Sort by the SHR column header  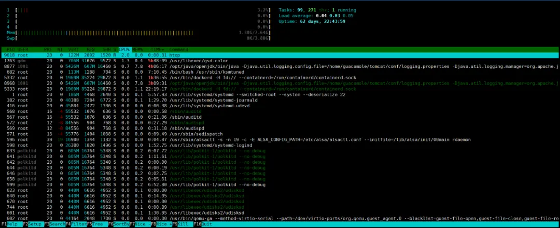(106, 50)
